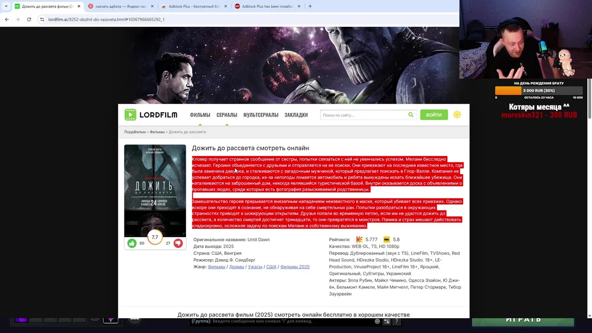Image resolution: width=592 pixels, height=333 pixels.
Task: Select the title 'Дожить до рассвета смотреть онлайн'
Action: pyautogui.click(x=250, y=148)
